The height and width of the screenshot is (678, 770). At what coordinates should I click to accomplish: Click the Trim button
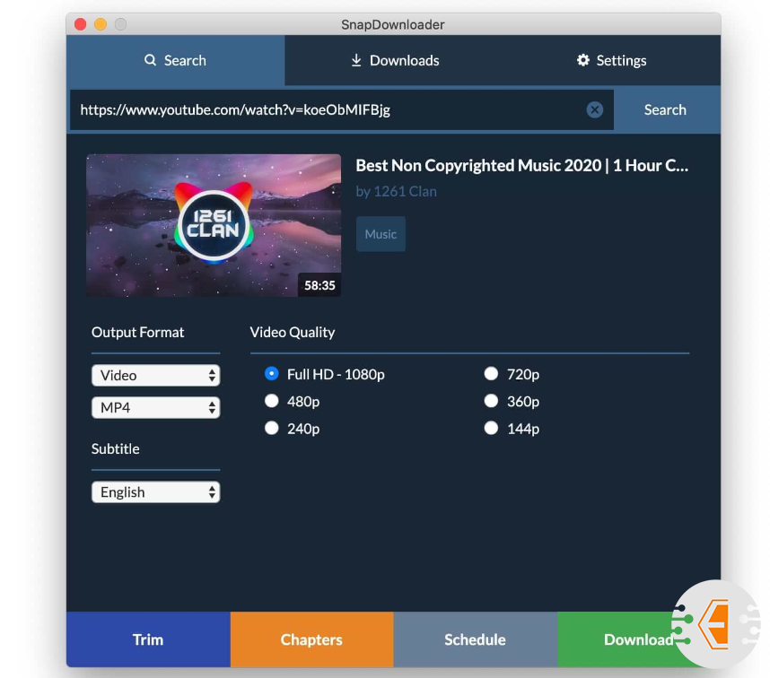pos(148,639)
